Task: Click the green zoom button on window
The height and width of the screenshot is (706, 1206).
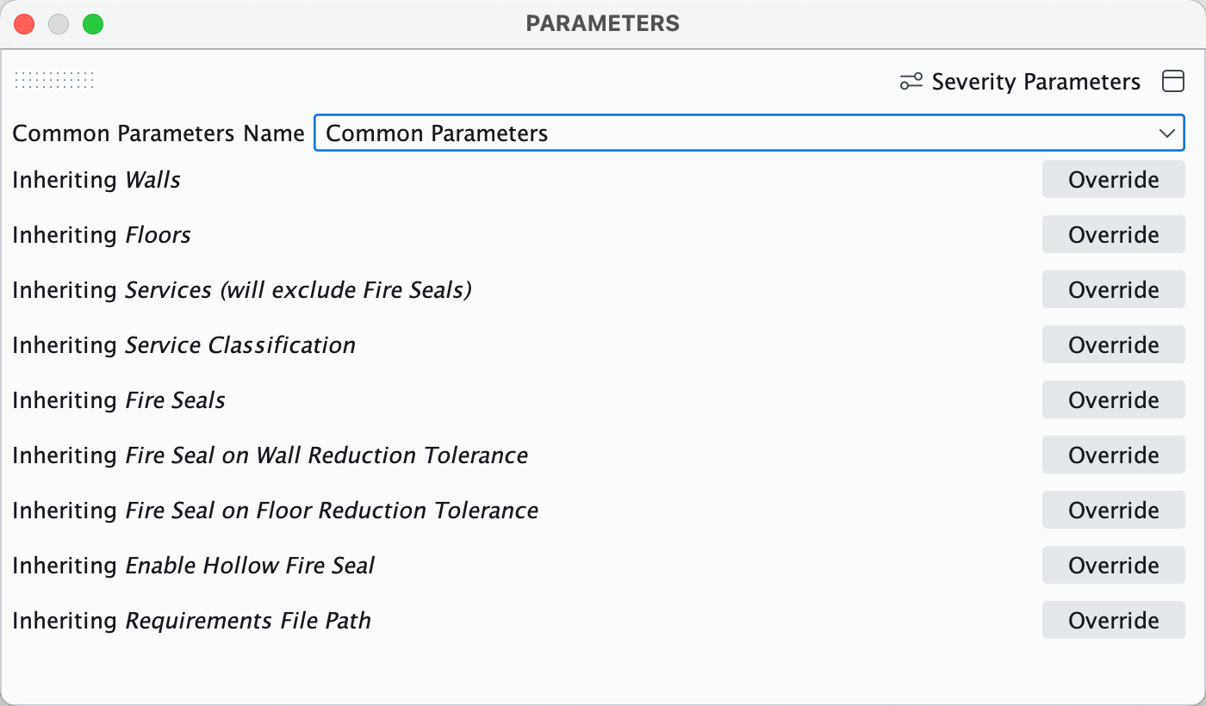Action: [x=93, y=24]
